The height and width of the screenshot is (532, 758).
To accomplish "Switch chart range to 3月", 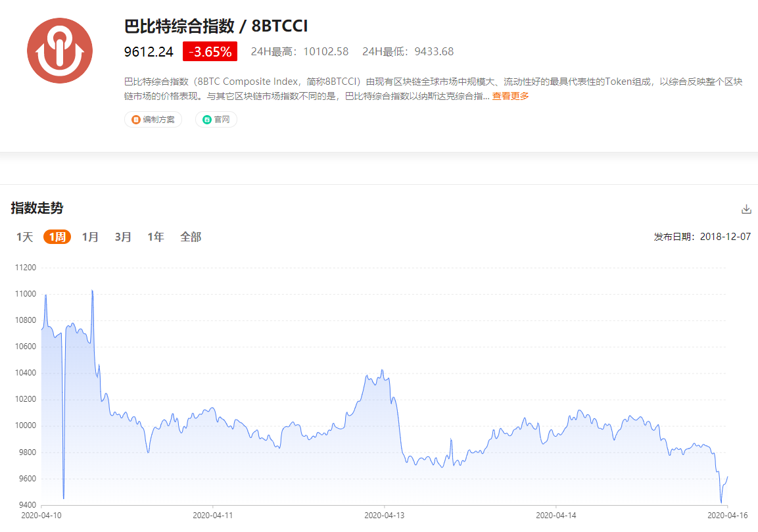I will pyautogui.click(x=123, y=237).
